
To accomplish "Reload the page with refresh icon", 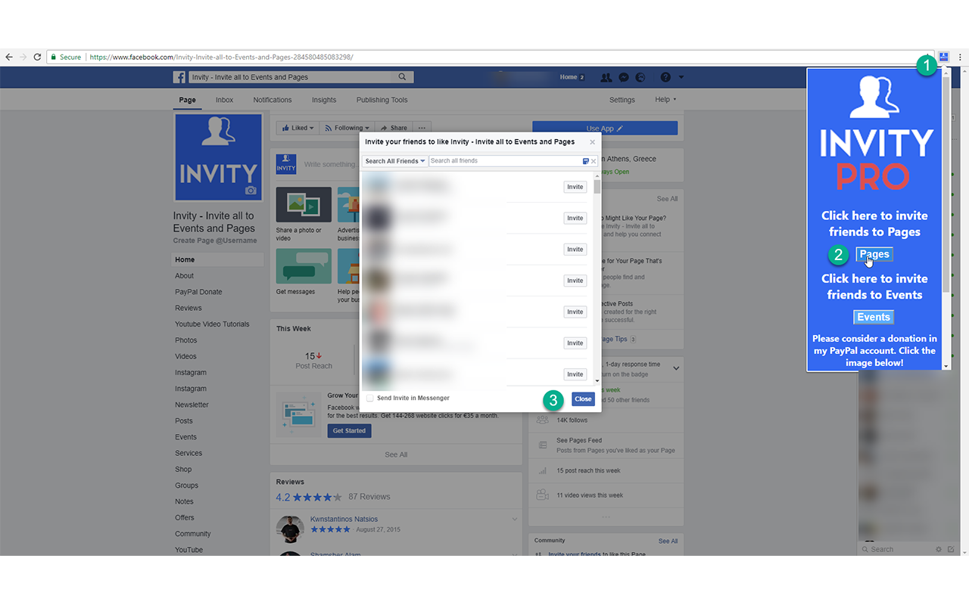I will click(x=37, y=57).
